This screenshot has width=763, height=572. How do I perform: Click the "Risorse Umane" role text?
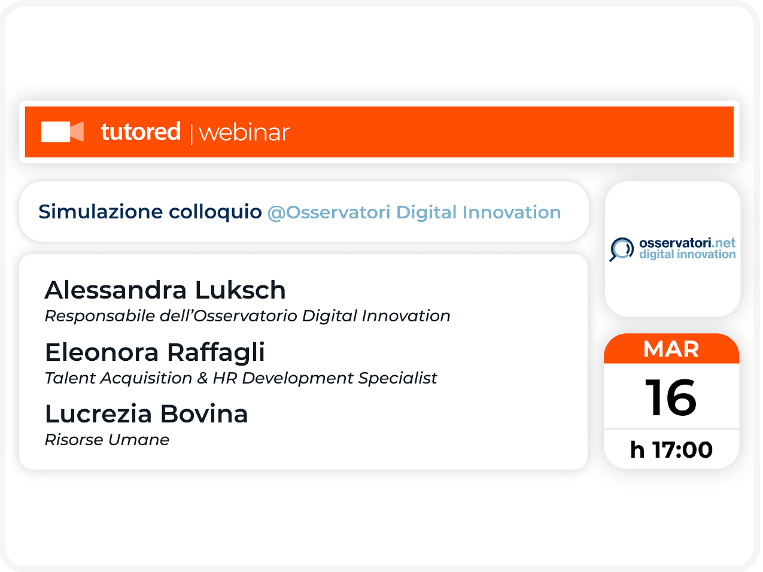[x=107, y=440]
